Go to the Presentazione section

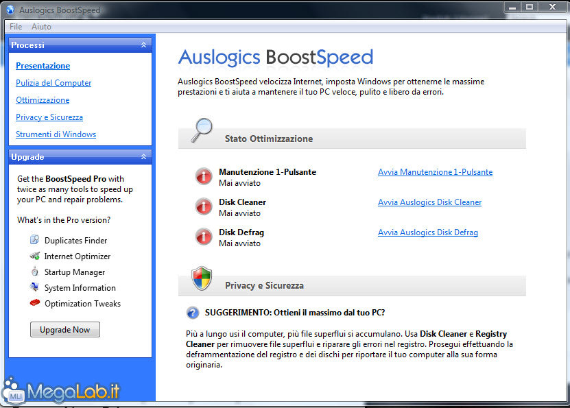pyautogui.click(x=43, y=66)
